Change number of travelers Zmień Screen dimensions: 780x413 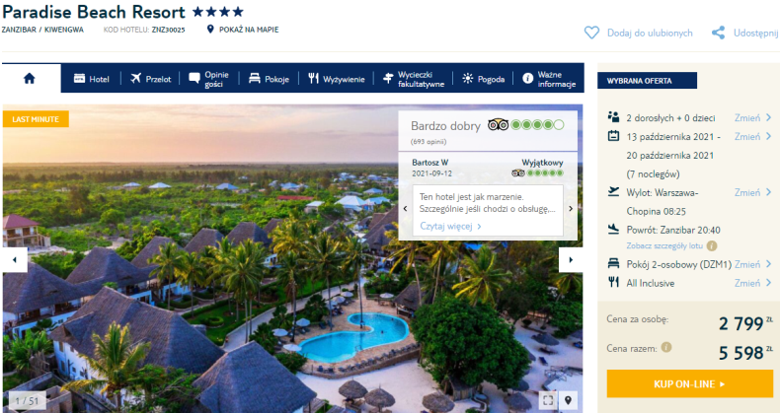coord(752,117)
